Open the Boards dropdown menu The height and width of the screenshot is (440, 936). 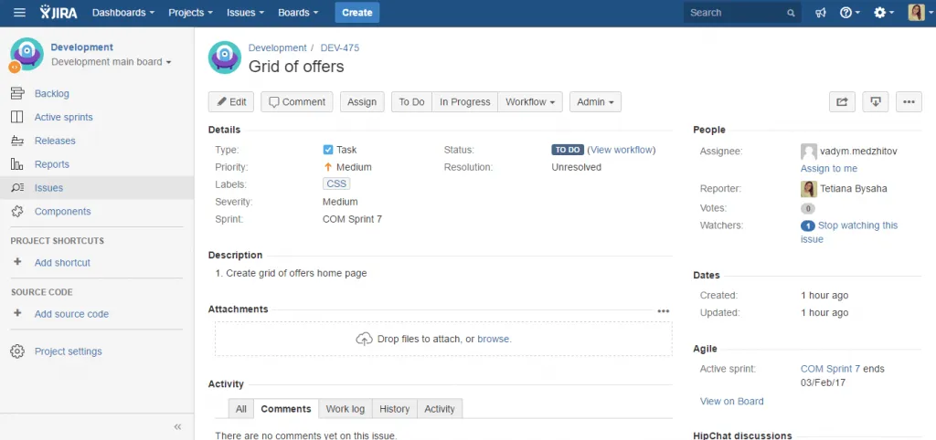pos(298,13)
